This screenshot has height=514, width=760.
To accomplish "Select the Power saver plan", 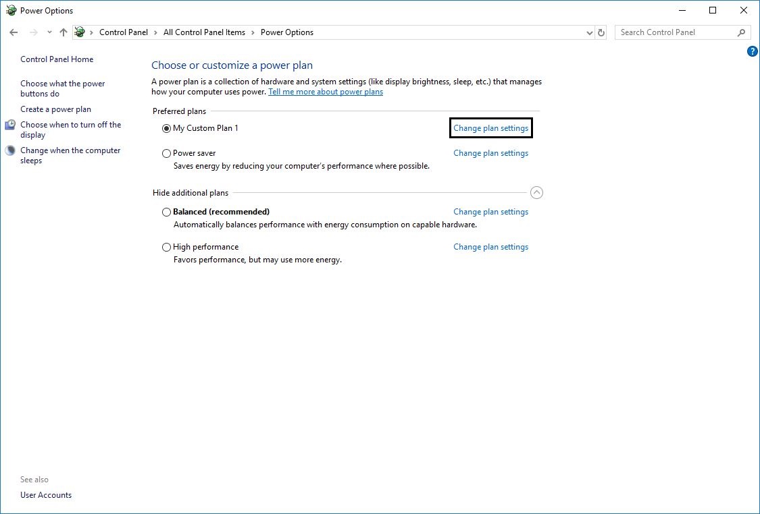I will [166, 153].
